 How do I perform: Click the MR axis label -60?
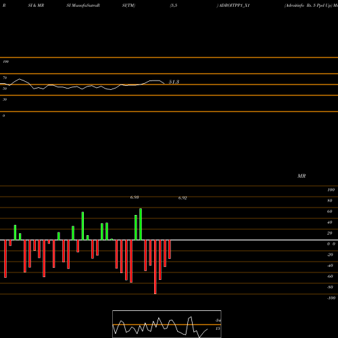coord(330,276)
